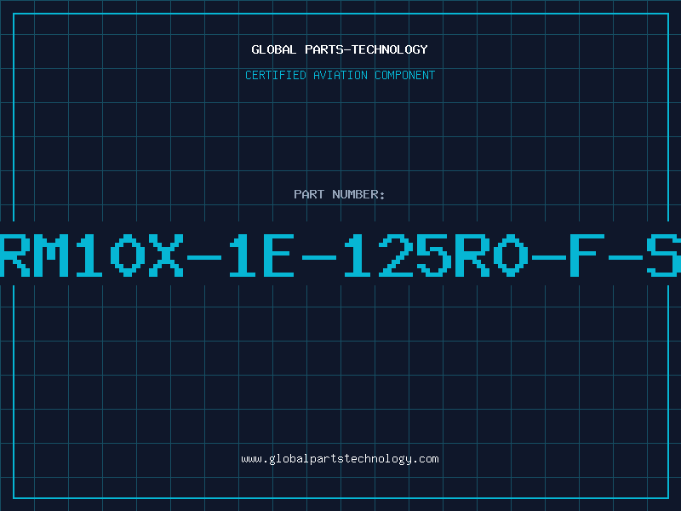Click the dash between RM10X and 1E
This screenshot has width=681, height=511.
[x=204, y=257]
